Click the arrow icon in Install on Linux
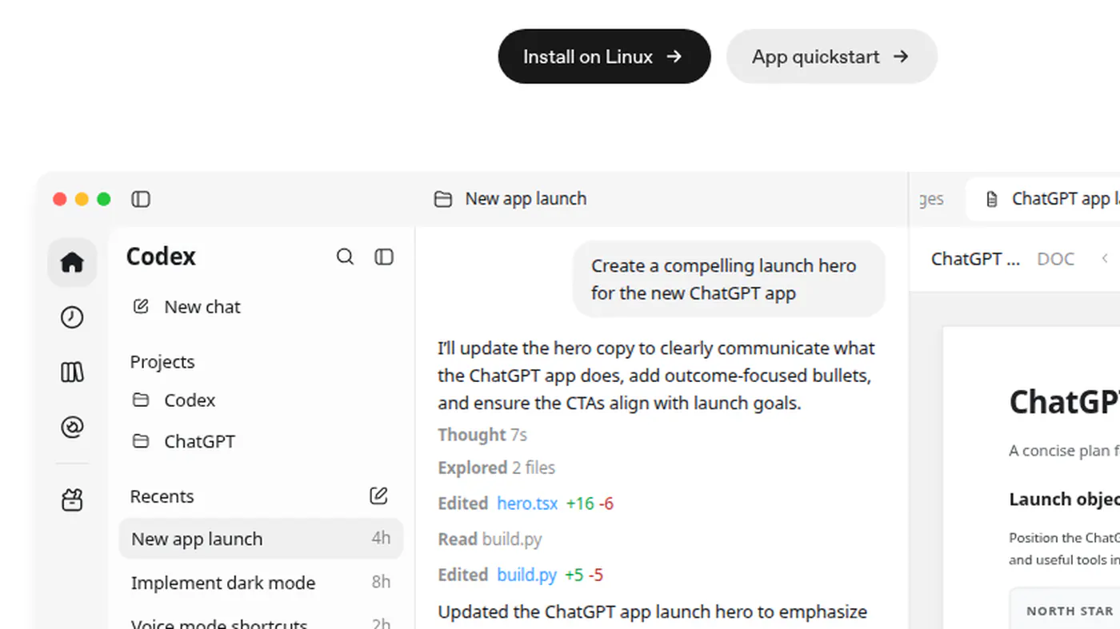 click(674, 57)
